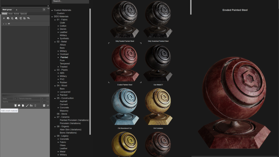Click the folder group icon in layer toolbar
This screenshot has width=279, height=157.
pyautogui.click(x=31, y=106)
